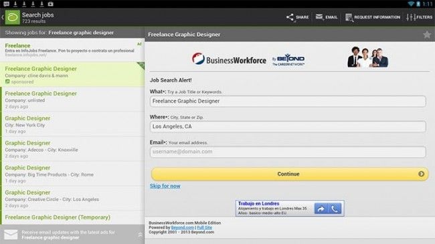Click Request Information in the toolbar
The width and height of the screenshot is (435, 244).
point(373,17)
